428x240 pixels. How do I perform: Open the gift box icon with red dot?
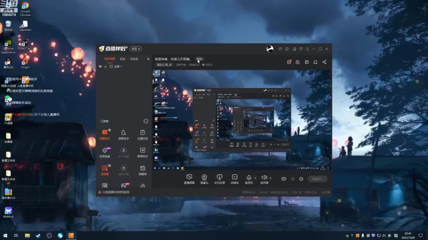point(289,62)
